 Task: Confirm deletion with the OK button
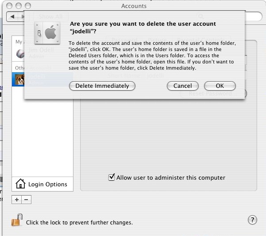tap(220, 86)
